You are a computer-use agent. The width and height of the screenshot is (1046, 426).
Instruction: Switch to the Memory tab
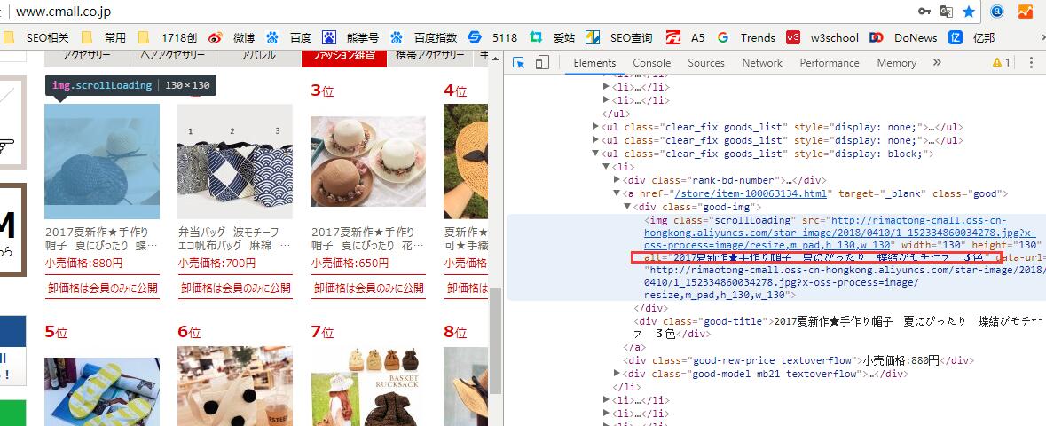pyautogui.click(x=897, y=63)
